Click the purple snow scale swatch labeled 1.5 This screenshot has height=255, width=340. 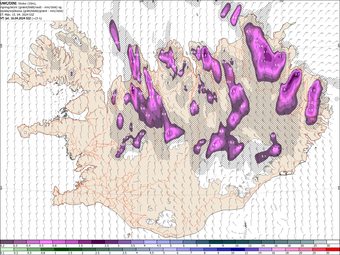(85, 242)
